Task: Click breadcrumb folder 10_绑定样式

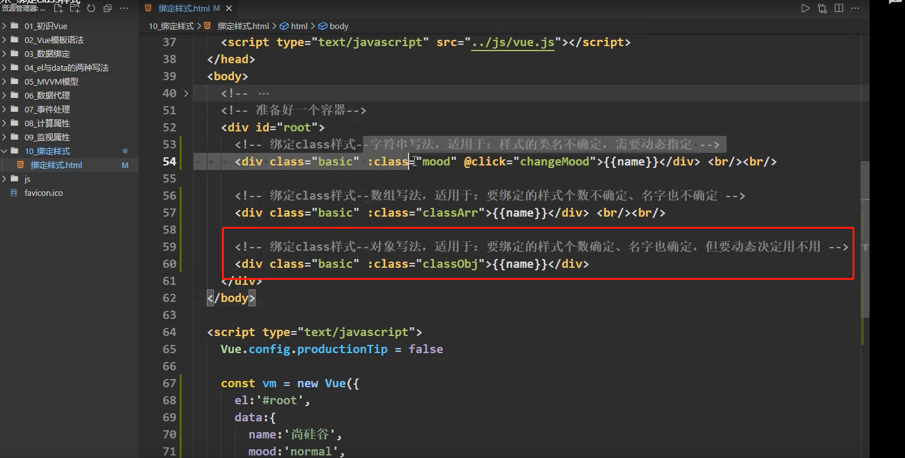Action: [x=171, y=26]
